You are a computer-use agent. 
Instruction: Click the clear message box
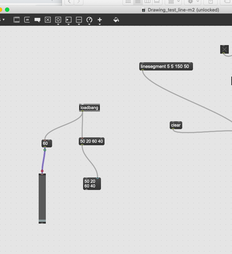click(176, 125)
